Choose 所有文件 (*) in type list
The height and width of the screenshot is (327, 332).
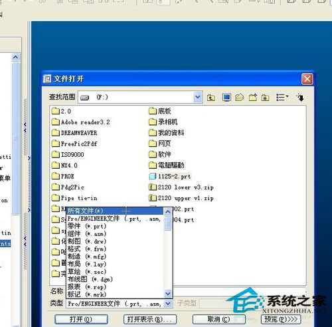tap(115, 211)
